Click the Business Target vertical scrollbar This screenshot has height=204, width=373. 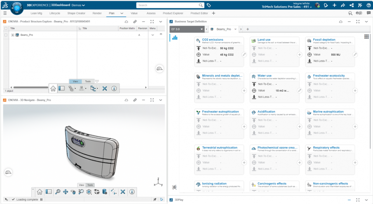pyautogui.click(x=370, y=91)
